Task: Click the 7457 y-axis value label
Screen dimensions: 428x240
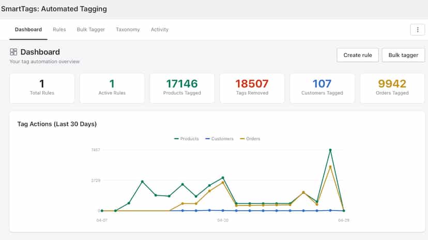Action: click(x=96, y=150)
